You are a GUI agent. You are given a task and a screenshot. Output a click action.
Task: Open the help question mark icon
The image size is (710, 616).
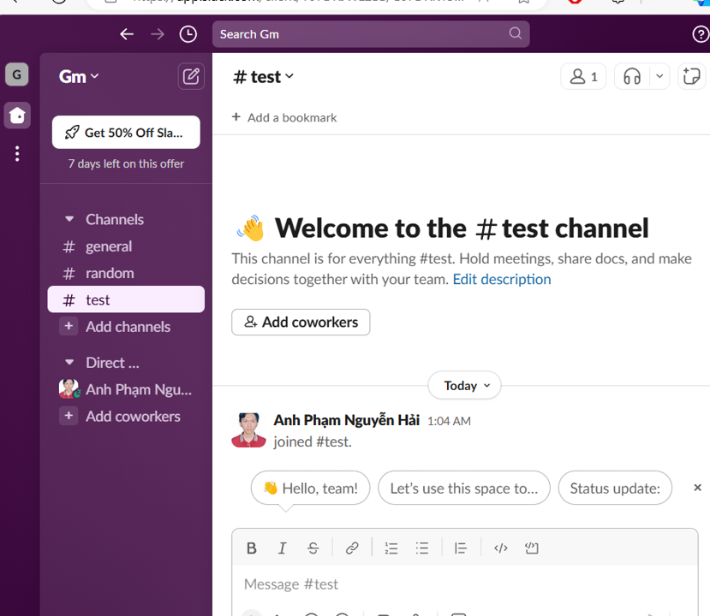(x=700, y=34)
